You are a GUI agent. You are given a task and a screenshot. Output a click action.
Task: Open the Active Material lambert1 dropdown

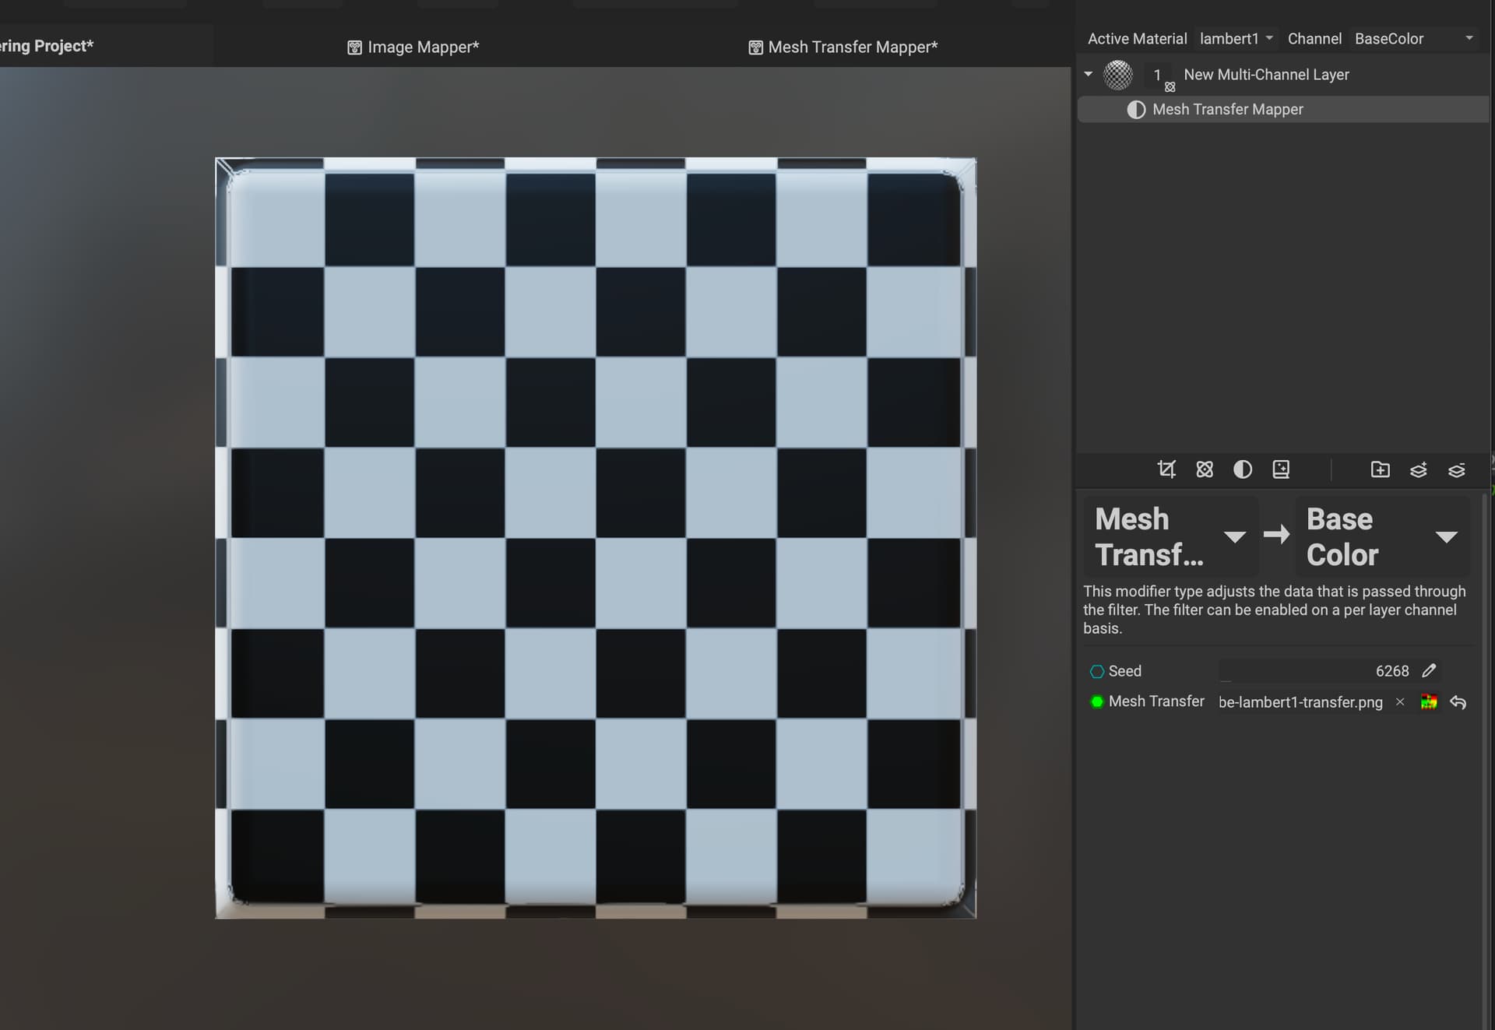[1236, 38]
